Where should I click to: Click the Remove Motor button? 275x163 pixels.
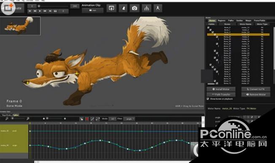pos(256,94)
